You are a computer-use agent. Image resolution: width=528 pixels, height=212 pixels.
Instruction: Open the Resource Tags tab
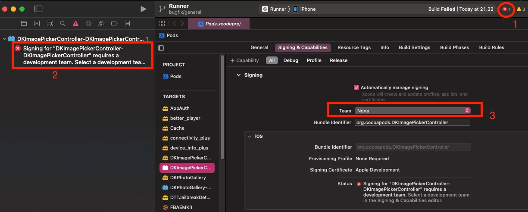tap(354, 47)
